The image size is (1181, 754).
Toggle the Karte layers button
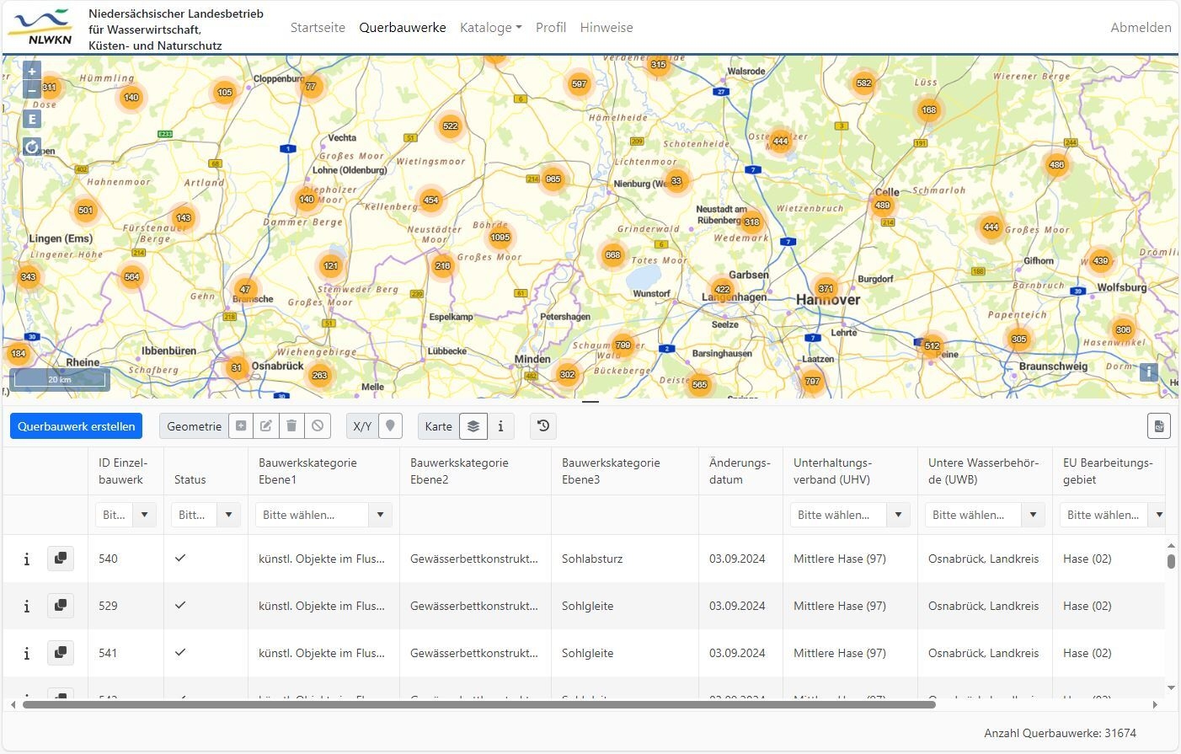click(473, 426)
